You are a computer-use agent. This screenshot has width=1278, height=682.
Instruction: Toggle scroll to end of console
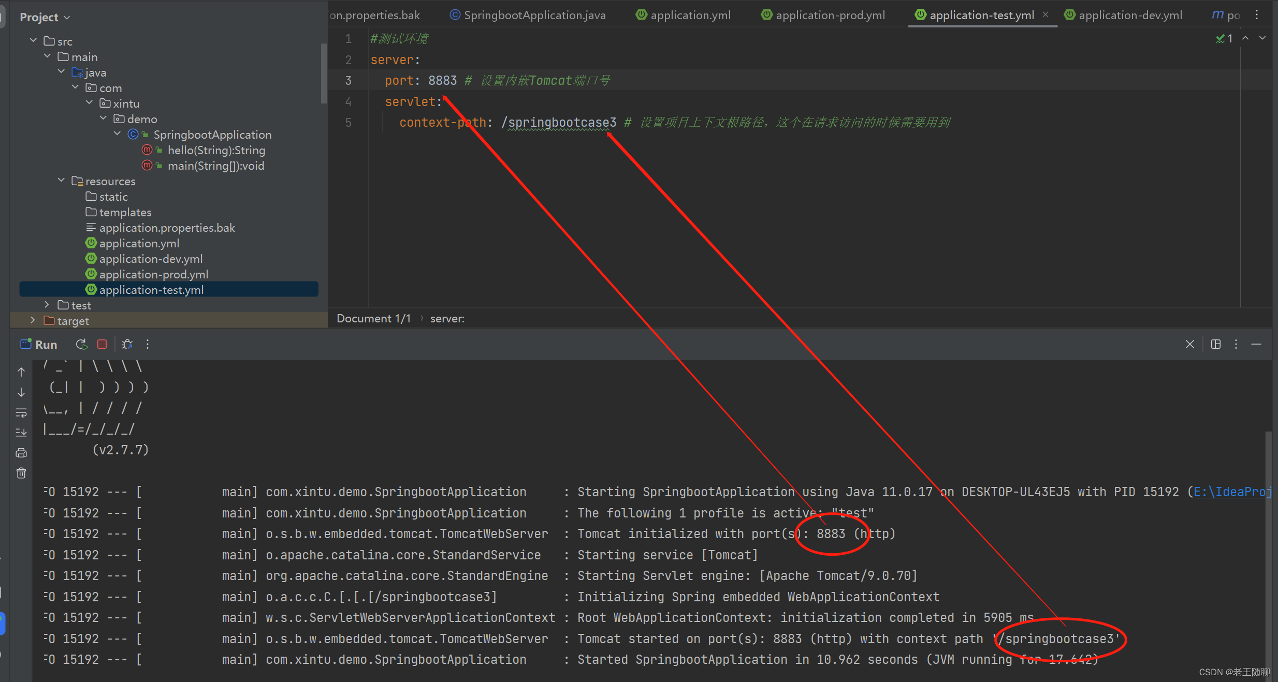pyautogui.click(x=21, y=433)
